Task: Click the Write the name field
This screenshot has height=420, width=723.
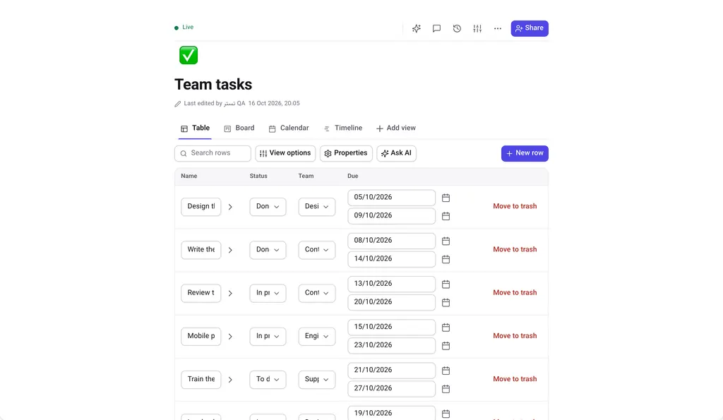Action: point(201,250)
